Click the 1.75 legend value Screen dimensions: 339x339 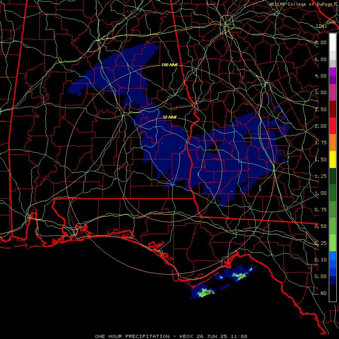pyautogui.click(x=321, y=143)
